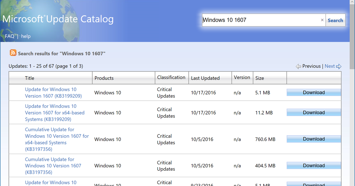The height and width of the screenshot is (186, 355).
Task: Clear the search box with the X icon
Action: tap(322, 20)
